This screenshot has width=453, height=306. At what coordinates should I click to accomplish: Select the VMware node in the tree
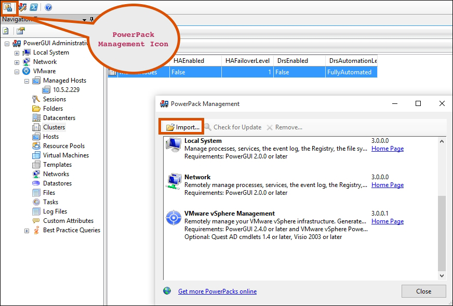pos(44,71)
